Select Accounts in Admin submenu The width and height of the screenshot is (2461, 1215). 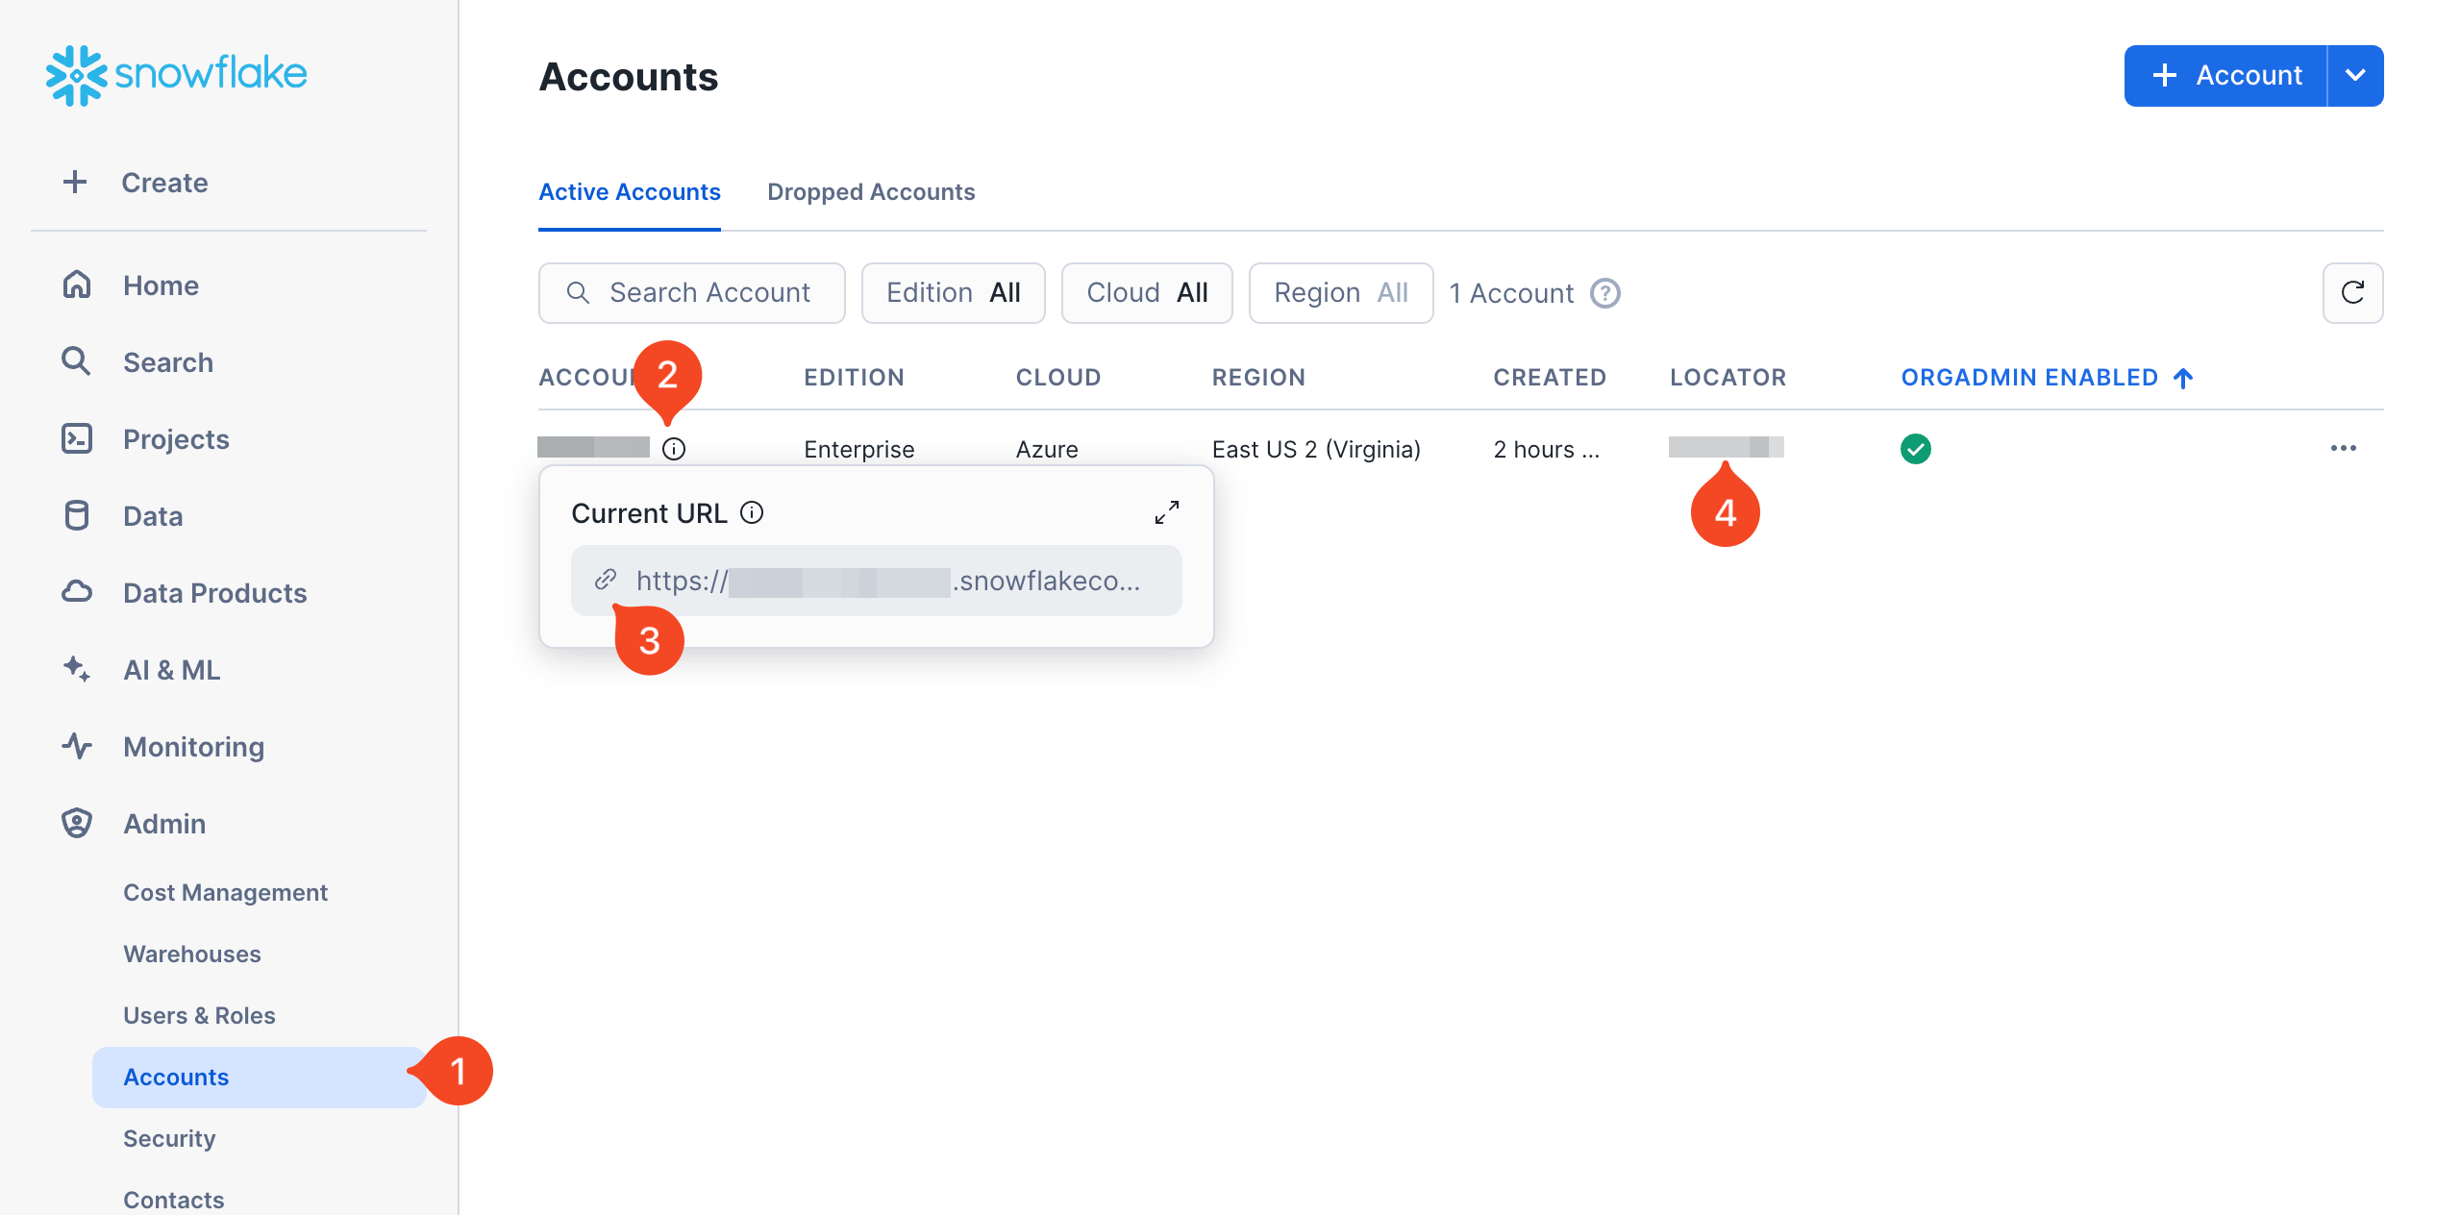(260, 1078)
